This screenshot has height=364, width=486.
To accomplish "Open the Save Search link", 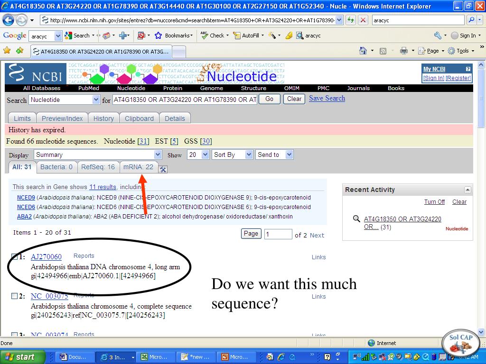I will tap(327, 98).
